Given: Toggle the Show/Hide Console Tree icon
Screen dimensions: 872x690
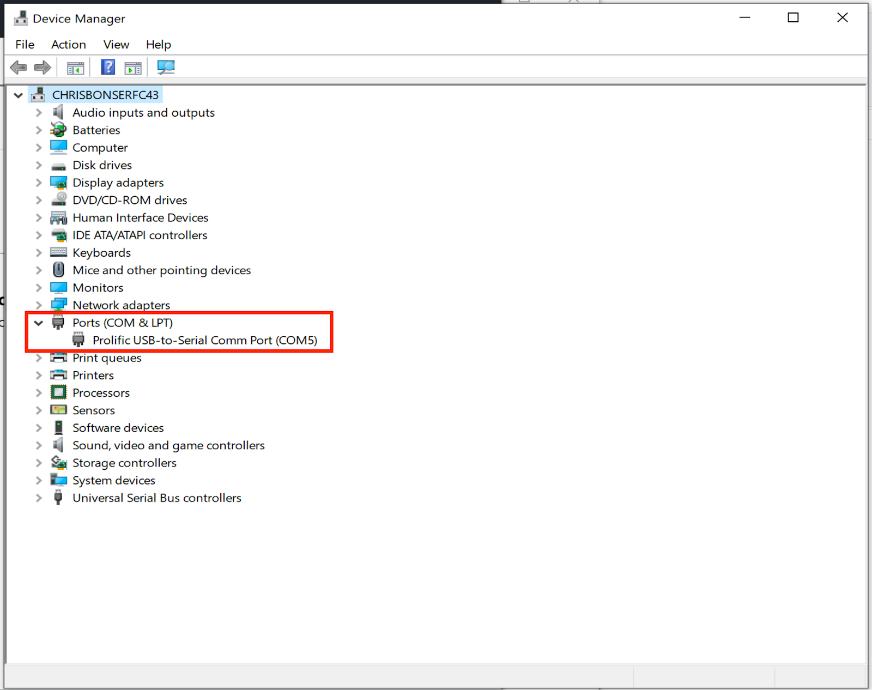Looking at the screenshot, I should (x=75, y=66).
